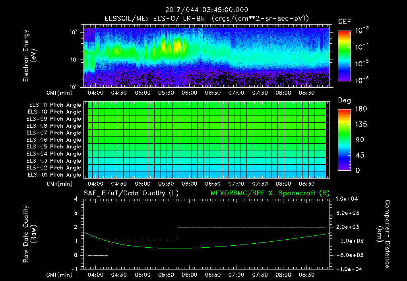
Task: Select the ELS-10 Pitch Angle label
Action: [54, 112]
